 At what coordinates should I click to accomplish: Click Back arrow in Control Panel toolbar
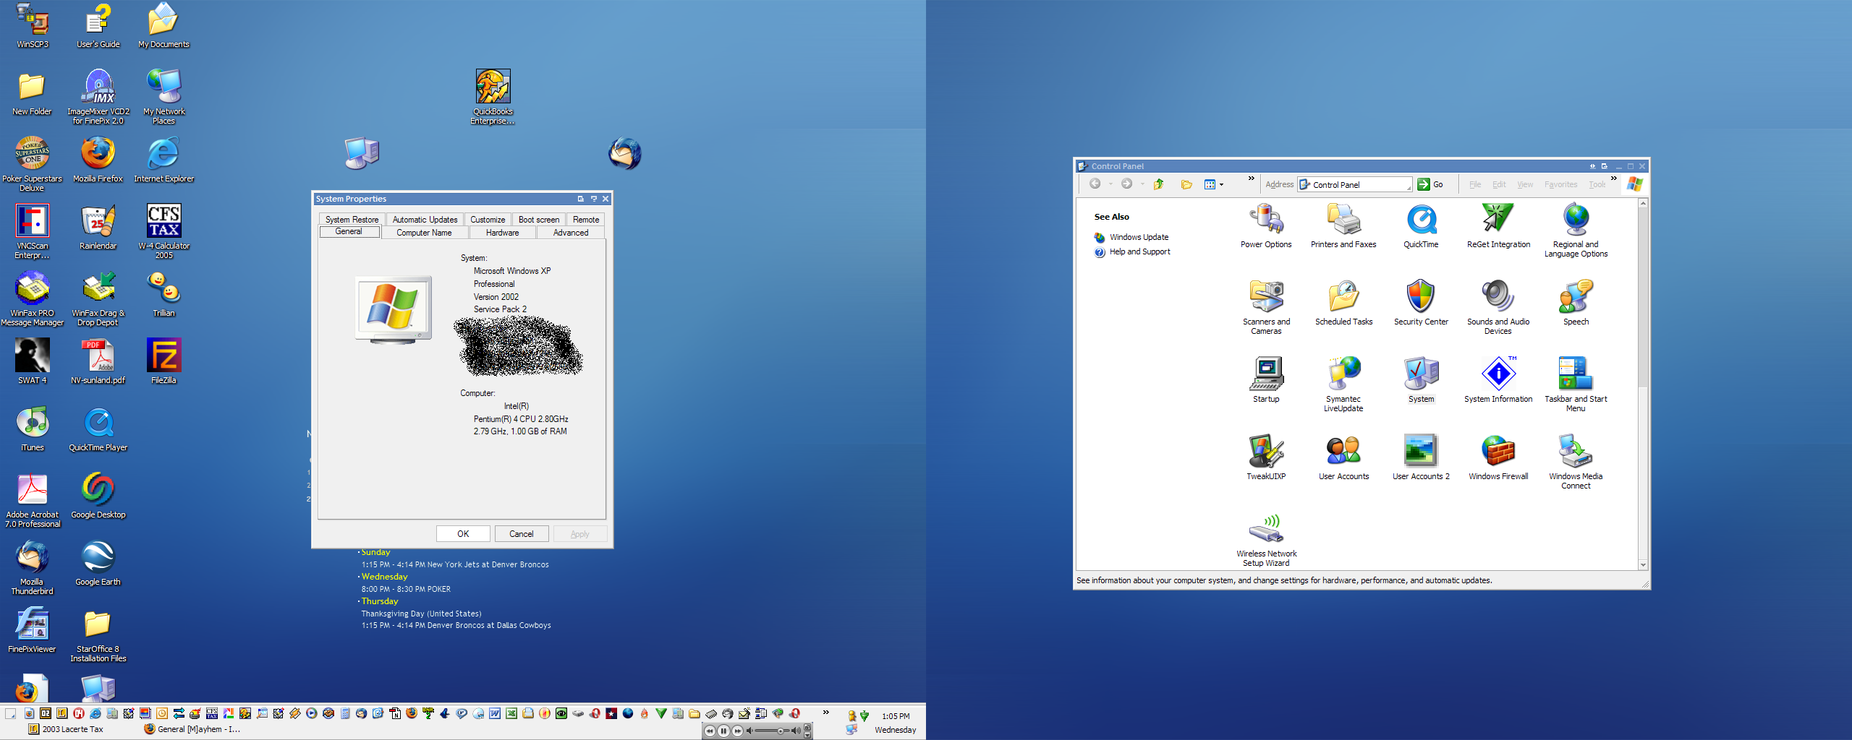[1095, 184]
